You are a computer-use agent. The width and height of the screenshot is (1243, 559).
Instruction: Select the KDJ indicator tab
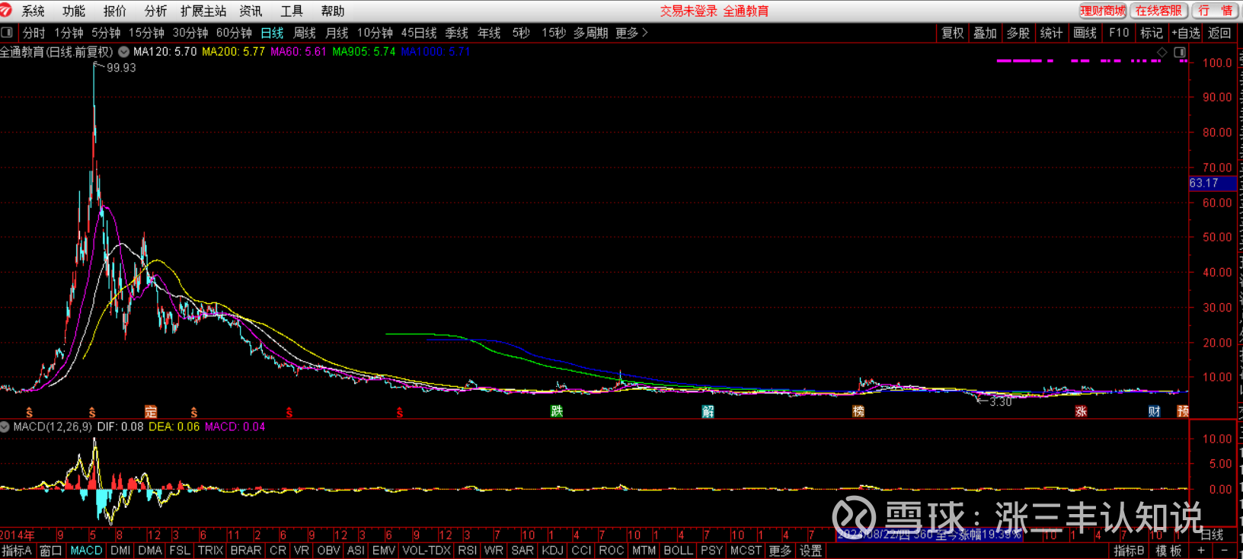click(x=552, y=551)
